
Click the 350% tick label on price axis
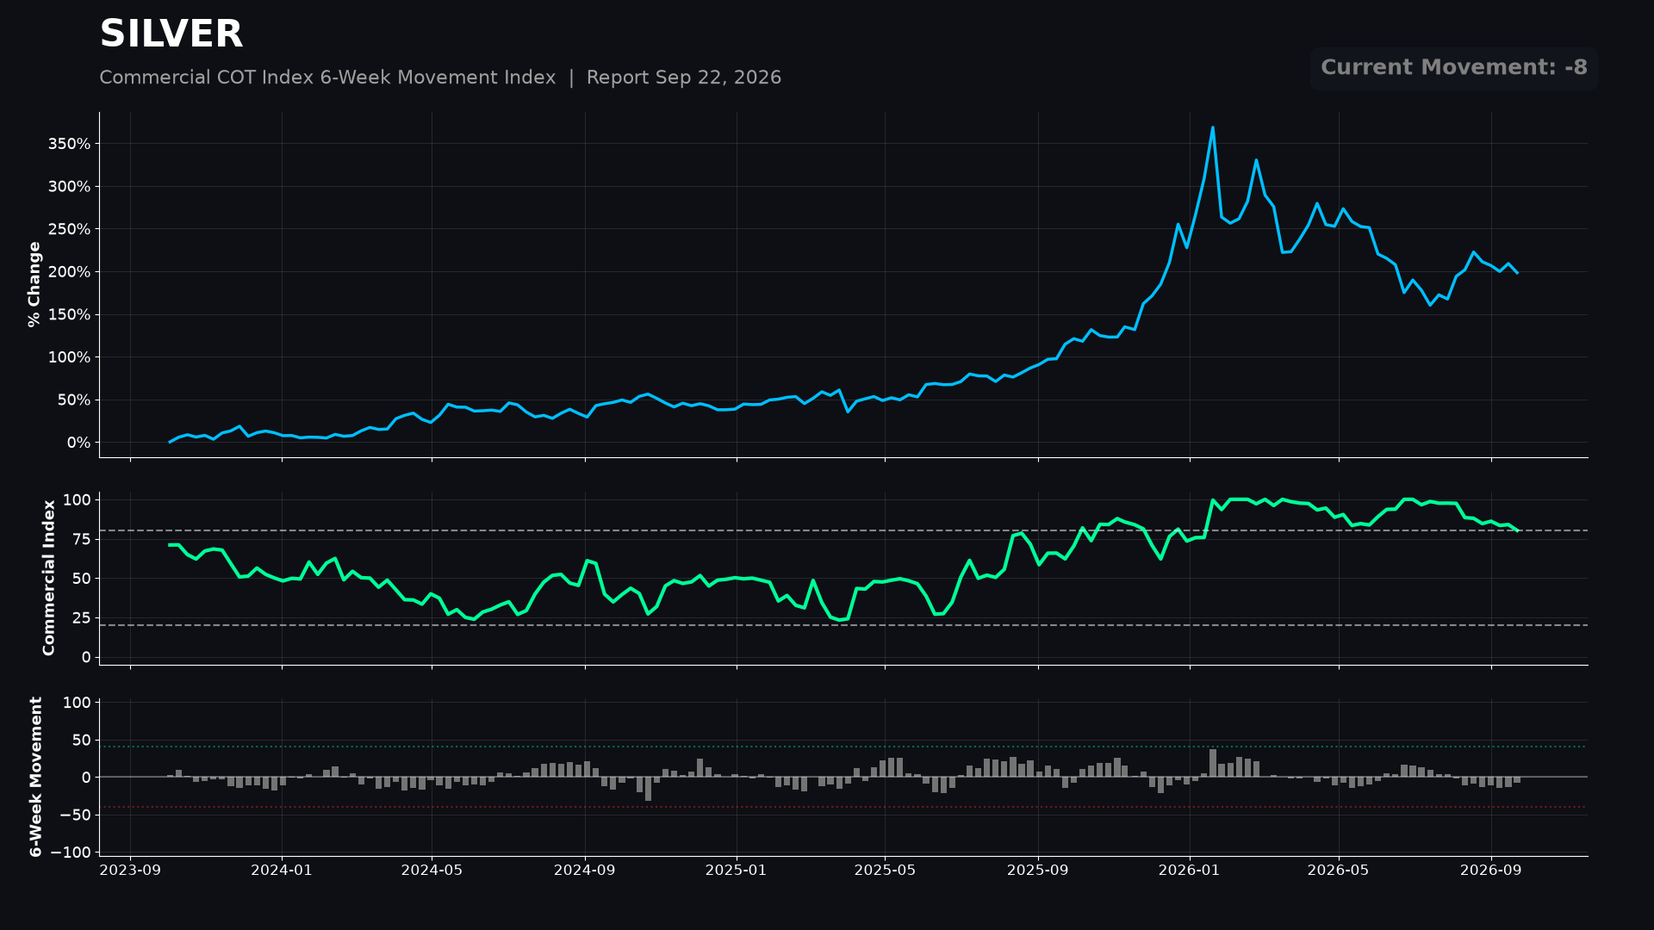pos(69,144)
